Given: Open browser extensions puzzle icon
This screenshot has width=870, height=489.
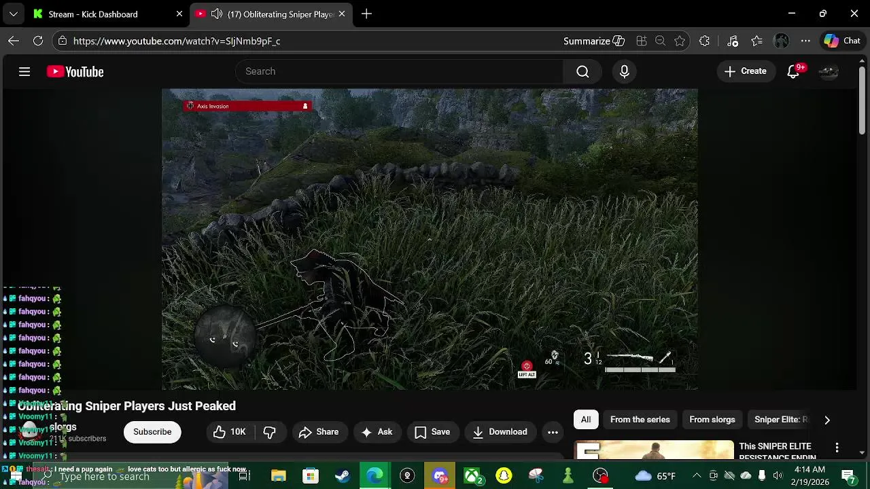Looking at the screenshot, I should coord(704,41).
